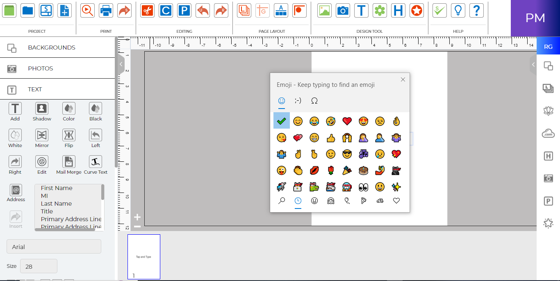The image size is (560, 281).
Task: Click the Rotate Left button
Action: point(96,138)
